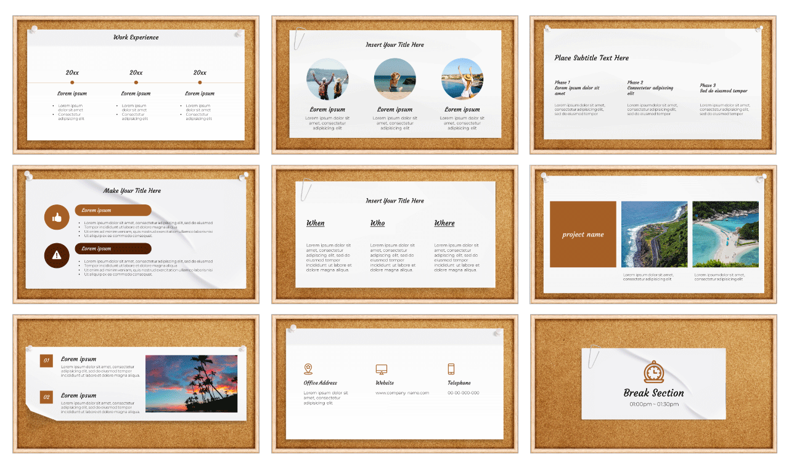Click the first 20xx timeline marker dot

pos(72,82)
